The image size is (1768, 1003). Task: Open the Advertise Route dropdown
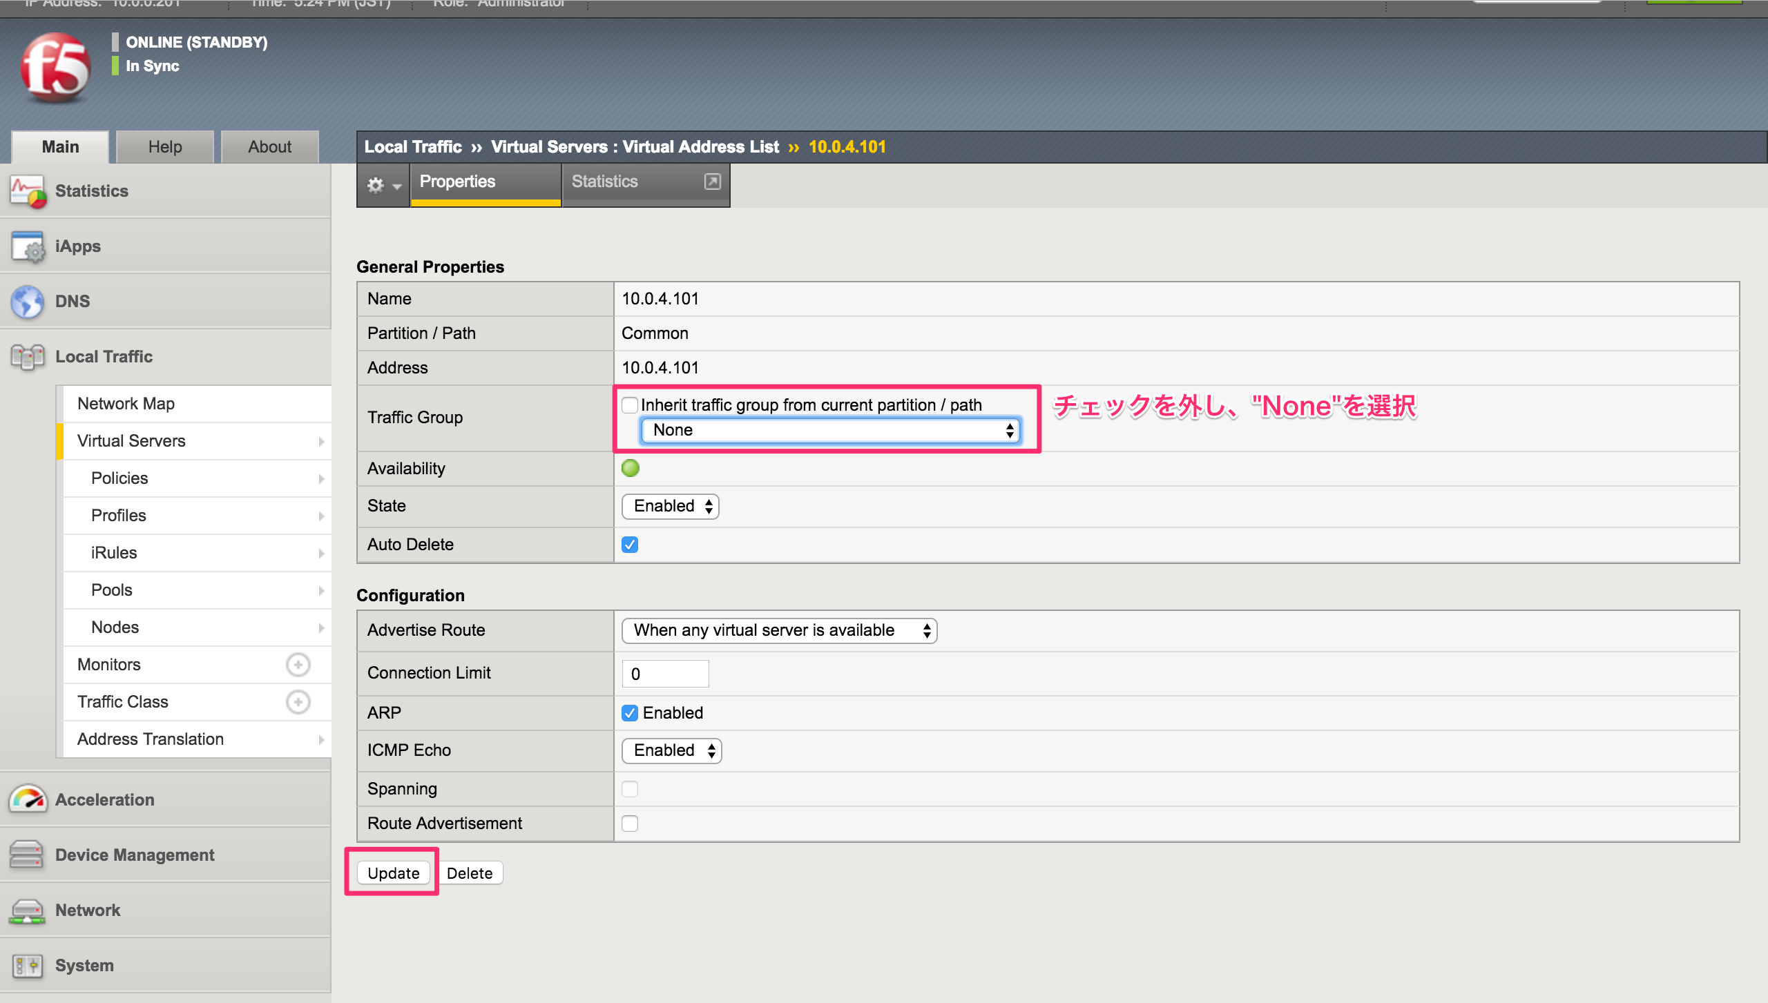(x=778, y=630)
